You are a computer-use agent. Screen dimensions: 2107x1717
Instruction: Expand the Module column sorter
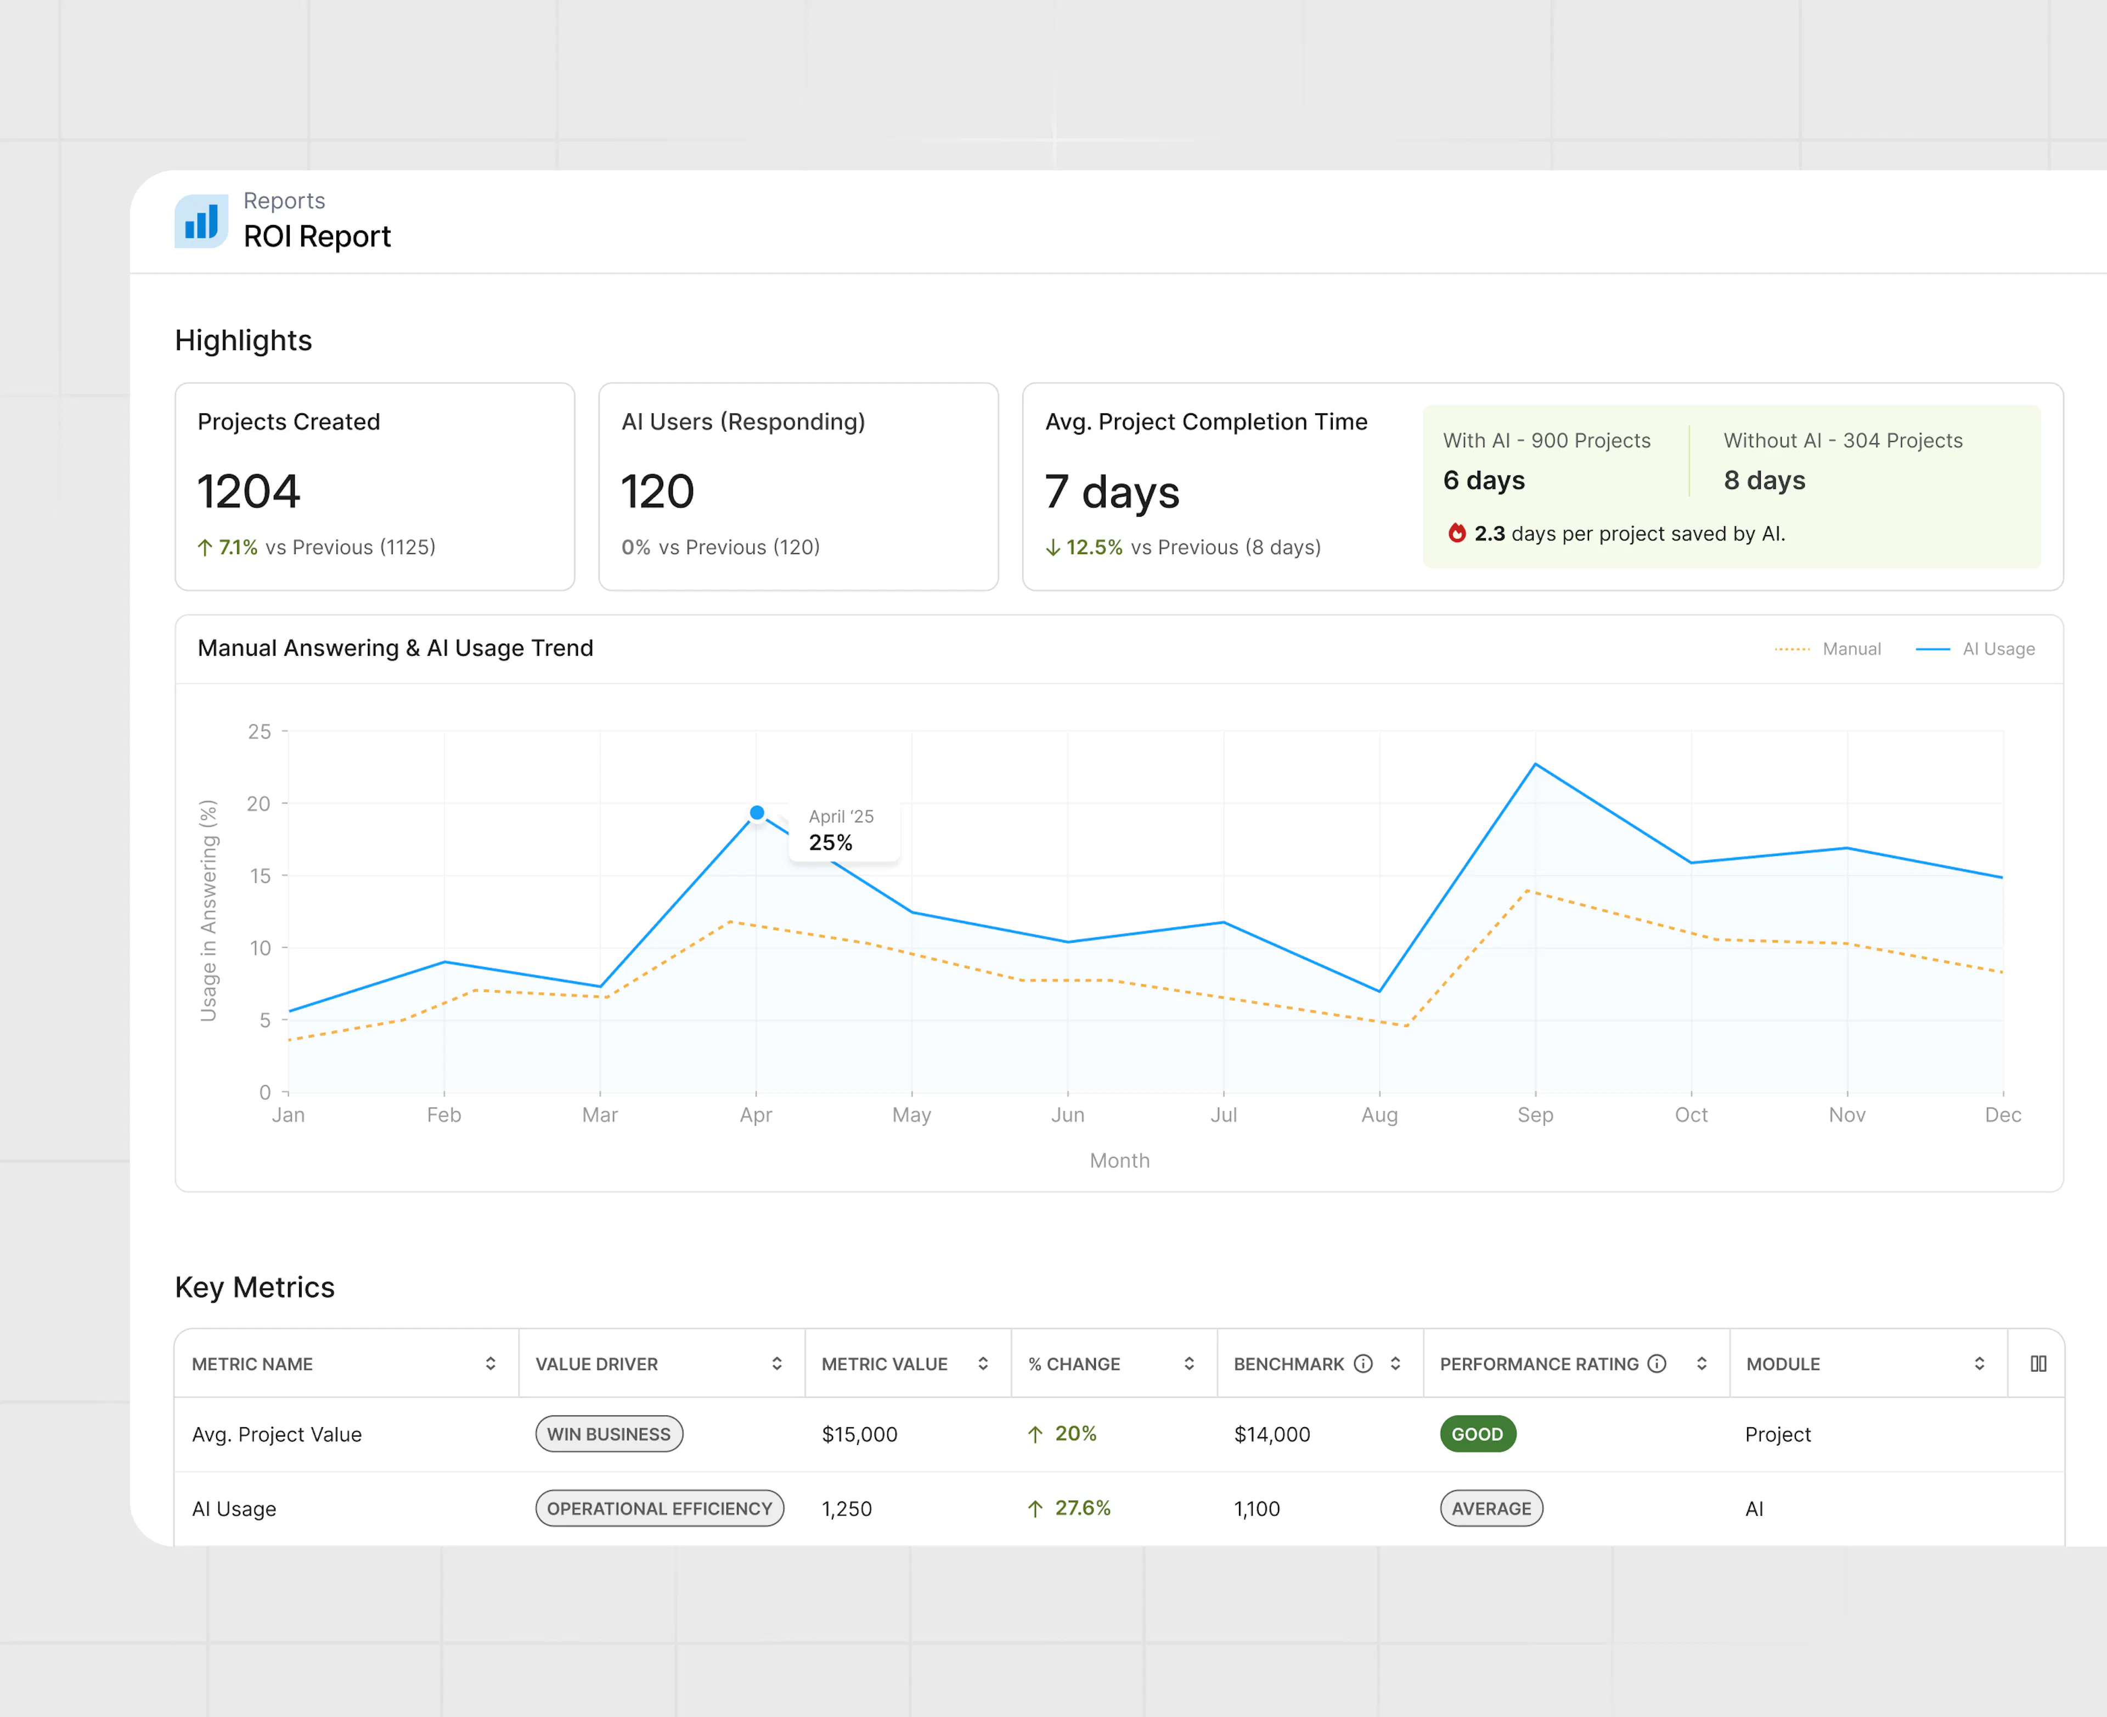(x=1979, y=1363)
